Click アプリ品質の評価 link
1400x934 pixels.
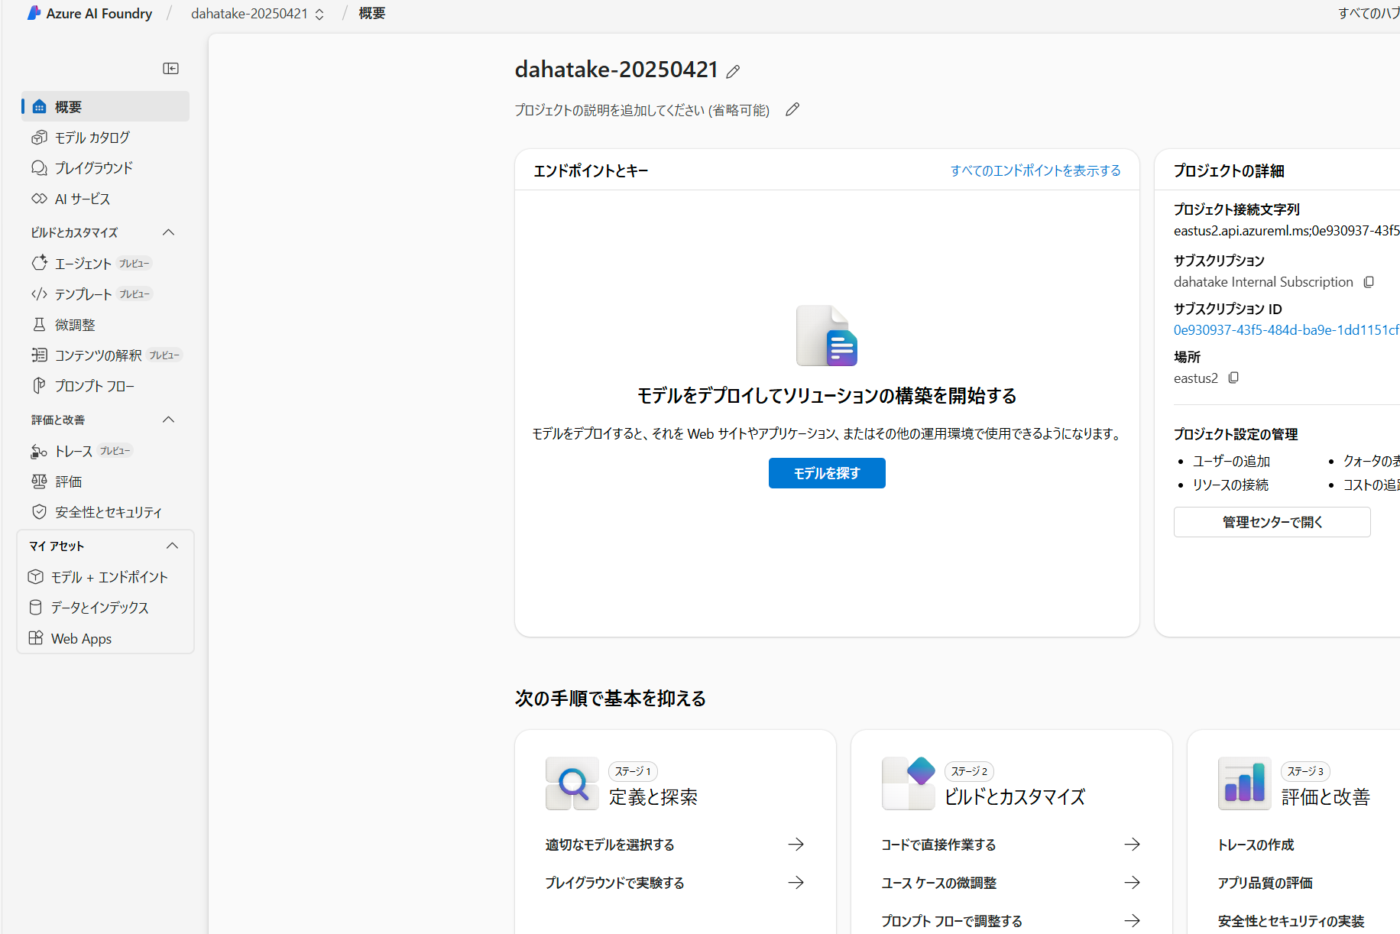tap(1265, 883)
